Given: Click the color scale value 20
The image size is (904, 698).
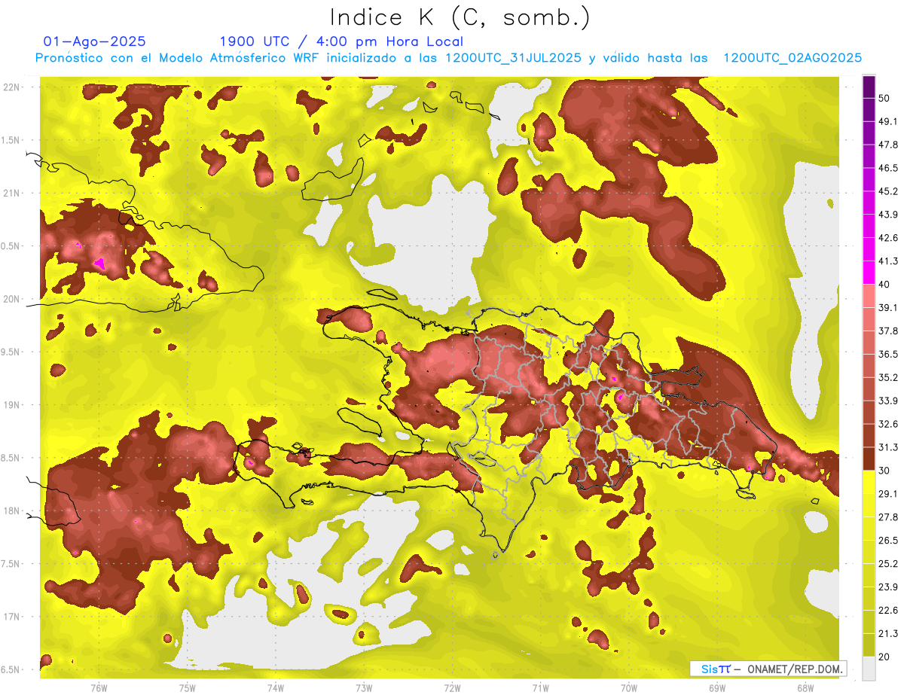Looking at the screenshot, I should click(885, 657).
